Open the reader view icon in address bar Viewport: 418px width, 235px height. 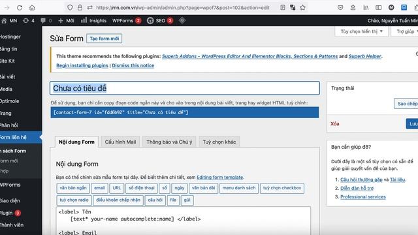coord(283,8)
